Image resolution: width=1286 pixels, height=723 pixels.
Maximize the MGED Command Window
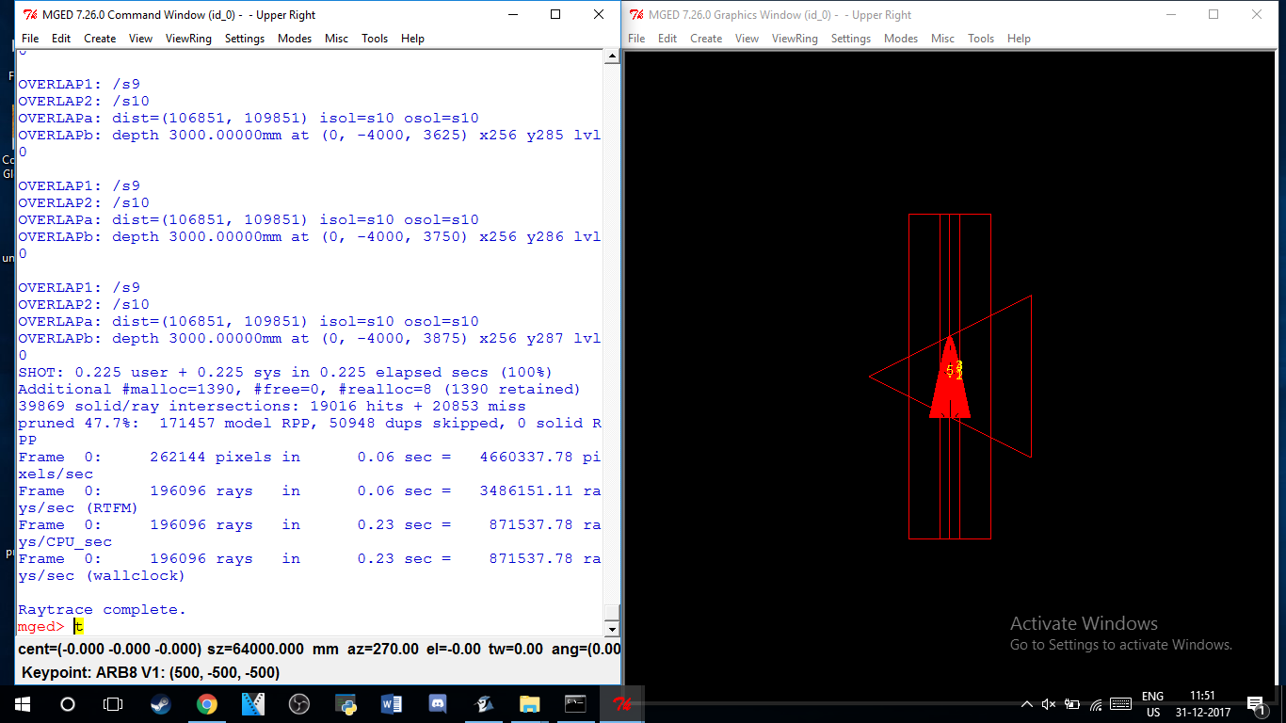click(x=555, y=15)
